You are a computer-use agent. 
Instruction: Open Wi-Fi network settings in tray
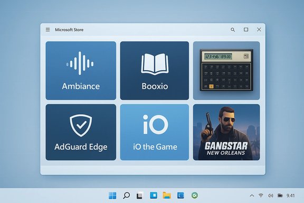pyautogui.click(x=261, y=196)
